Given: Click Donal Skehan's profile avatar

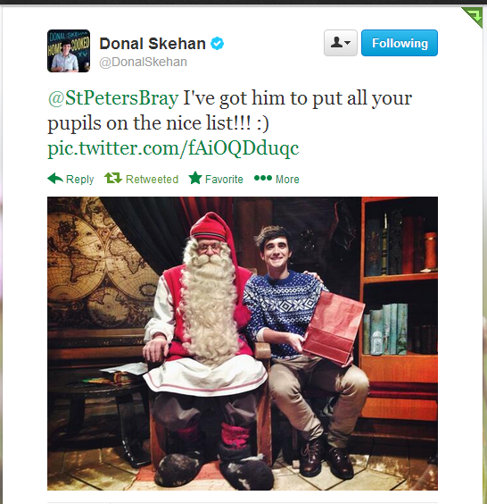Looking at the screenshot, I should tap(69, 51).
